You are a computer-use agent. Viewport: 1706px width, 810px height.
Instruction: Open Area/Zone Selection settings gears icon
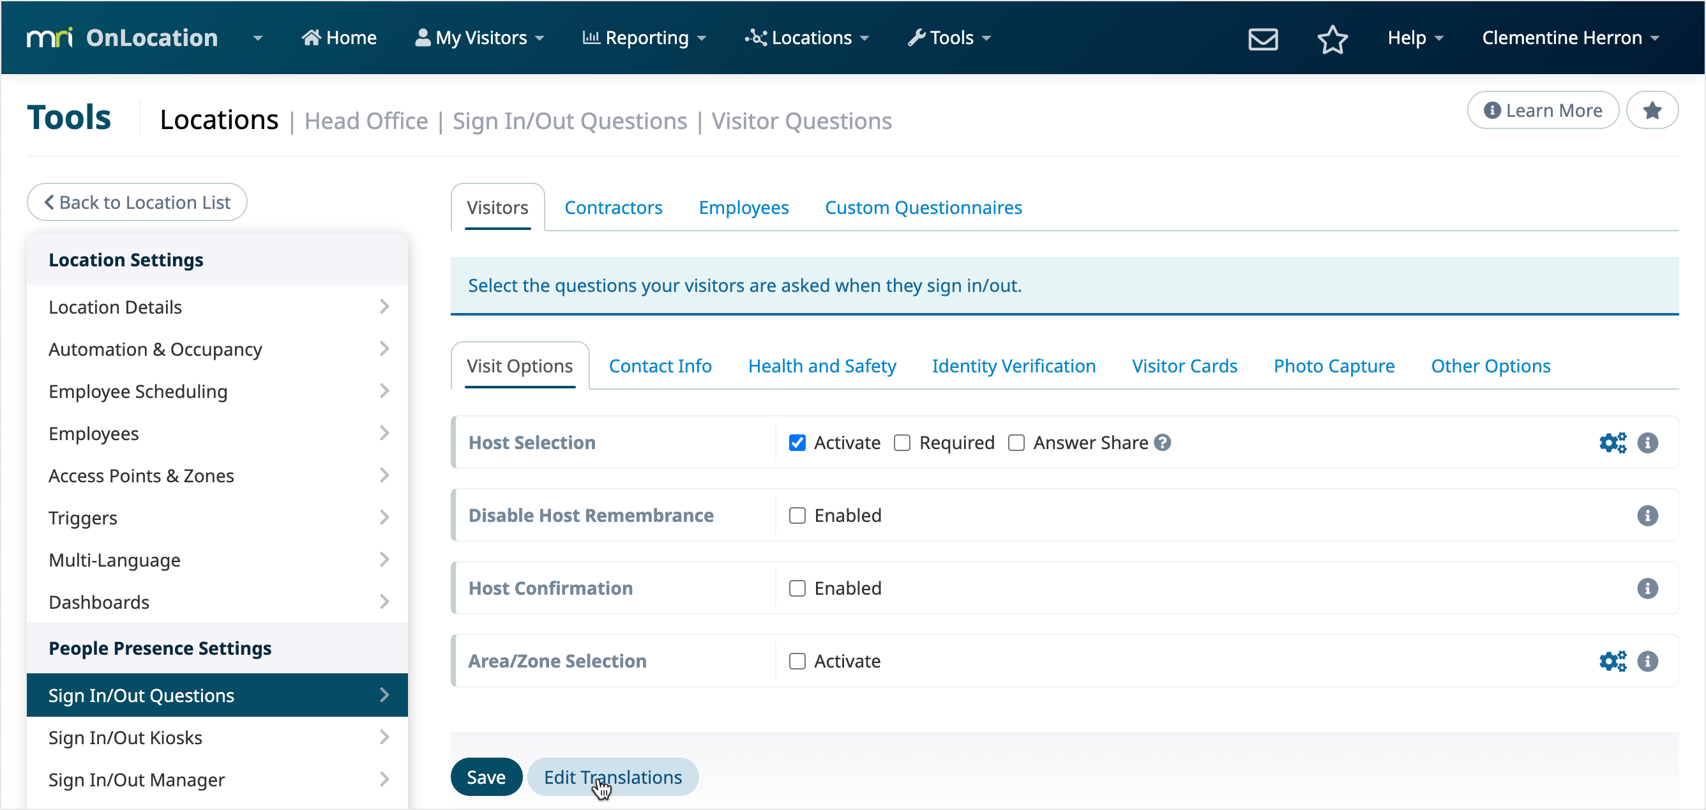click(x=1612, y=661)
